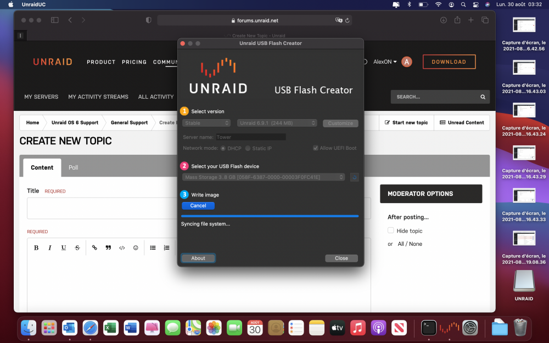The image size is (549, 343).
Task: Click the AlexON avatar icon
Action: click(x=406, y=62)
